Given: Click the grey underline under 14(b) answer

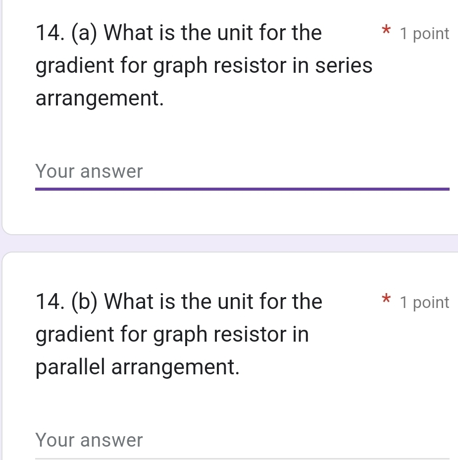Looking at the screenshot, I should coord(242,458).
